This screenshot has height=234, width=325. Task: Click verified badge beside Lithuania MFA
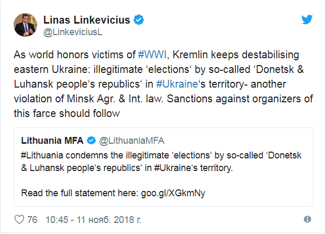pyautogui.click(x=91, y=141)
